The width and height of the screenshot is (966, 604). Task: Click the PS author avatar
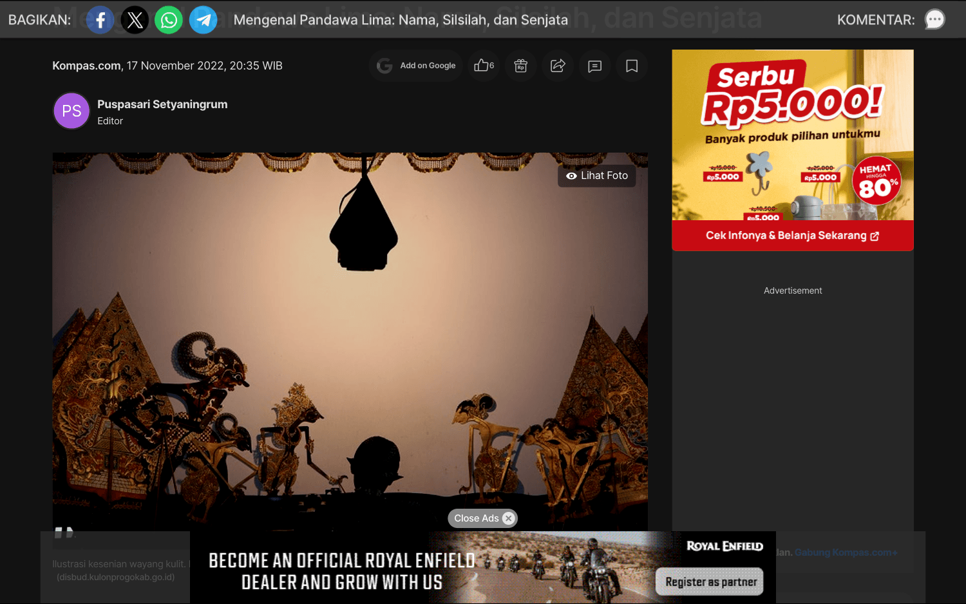pyautogui.click(x=71, y=111)
